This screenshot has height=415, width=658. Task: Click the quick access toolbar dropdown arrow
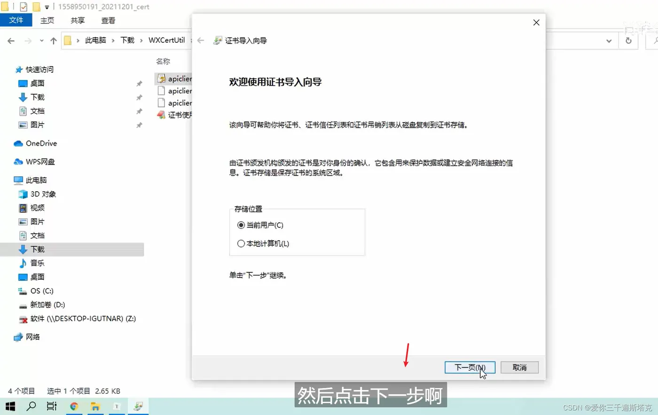(x=47, y=7)
